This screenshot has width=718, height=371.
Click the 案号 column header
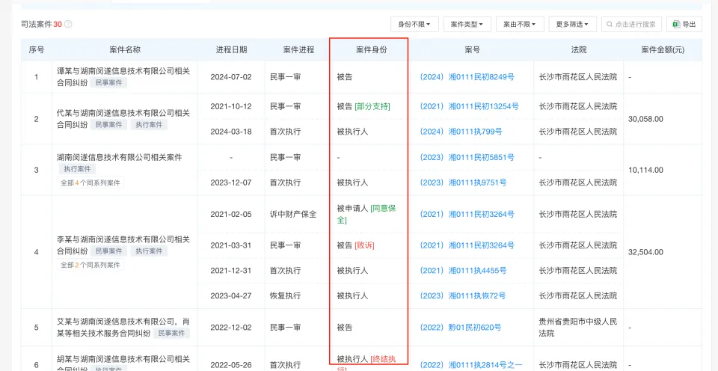pyautogui.click(x=472, y=50)
